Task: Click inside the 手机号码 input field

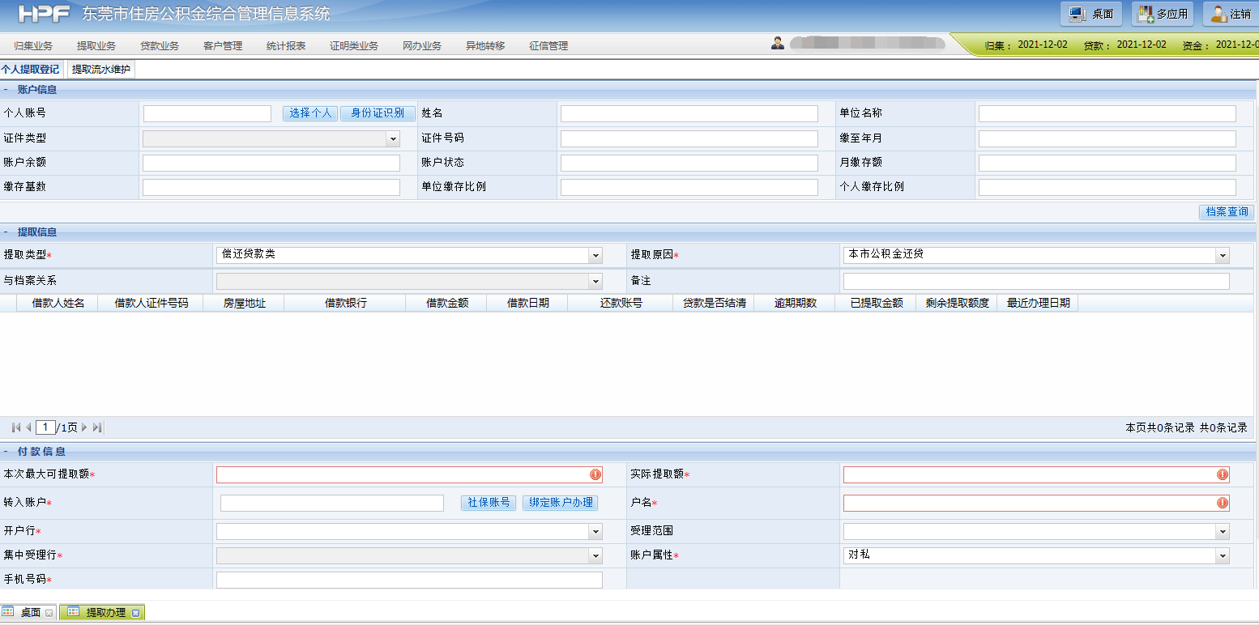Action: coord(409,580)
